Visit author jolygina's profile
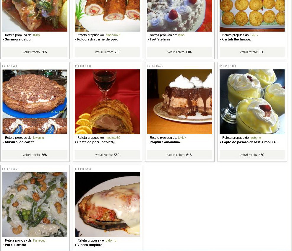292x251 pixels. (x=38, y=138)
